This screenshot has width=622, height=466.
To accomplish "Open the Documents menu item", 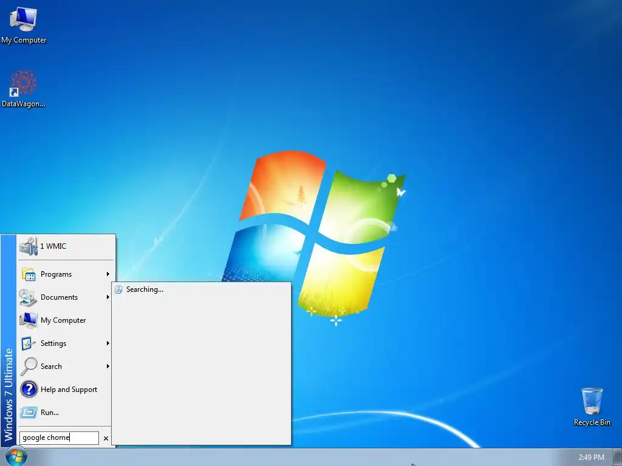I will [x=66, y=297].
